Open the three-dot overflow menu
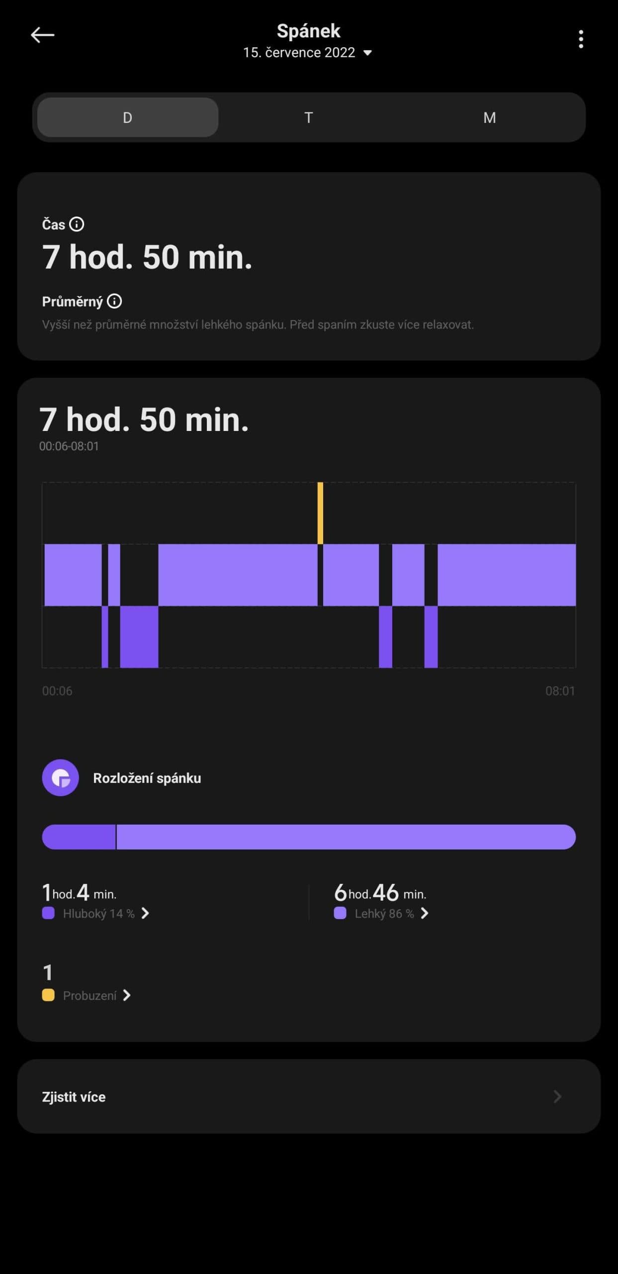The height and width of the screenshot is (1274, 618). tap(581, 39)
